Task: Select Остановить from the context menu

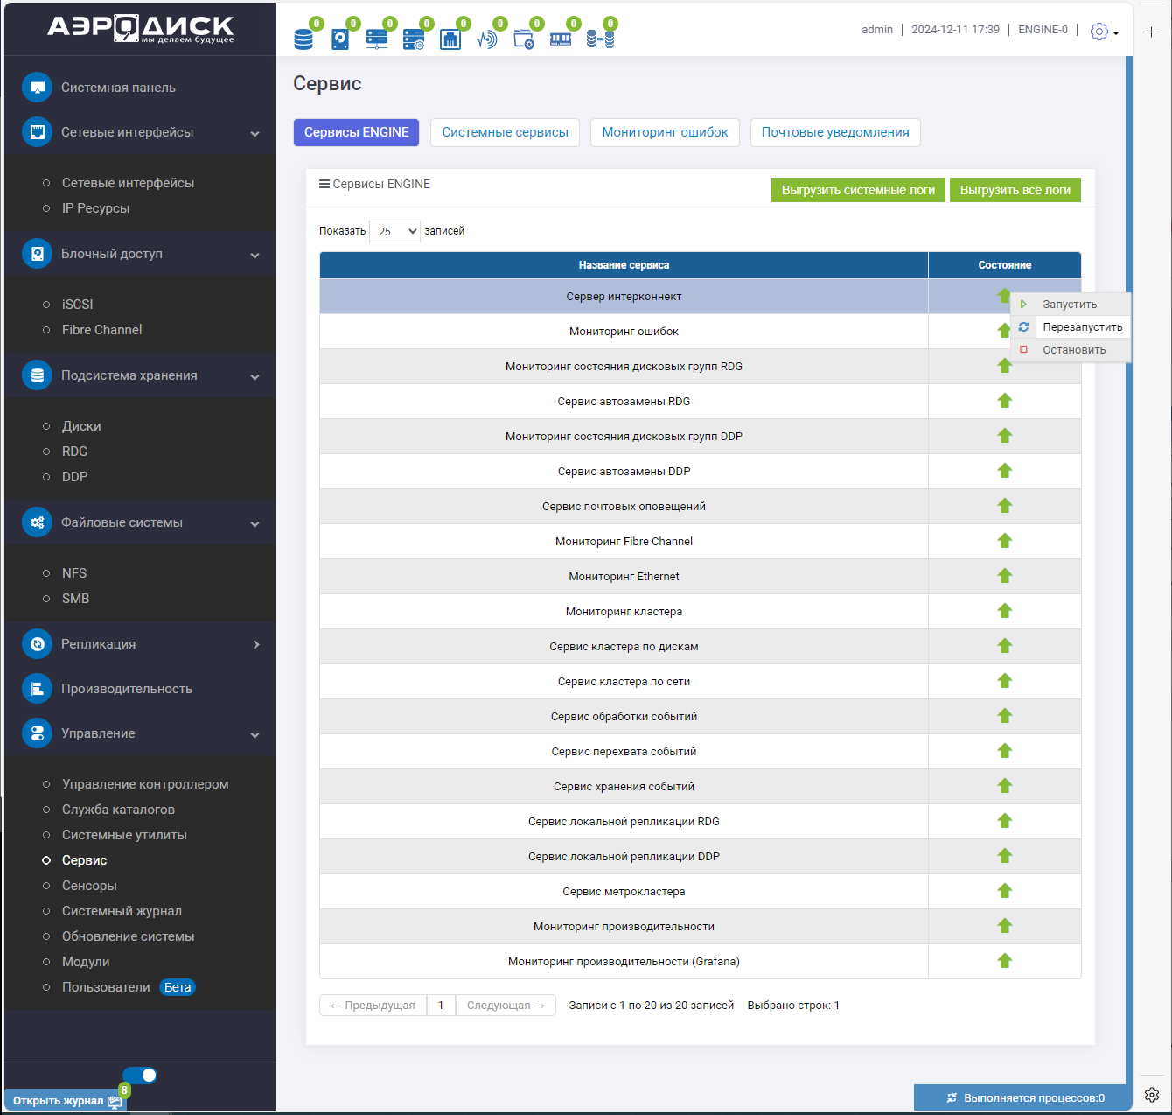Action: point(1070,350)
